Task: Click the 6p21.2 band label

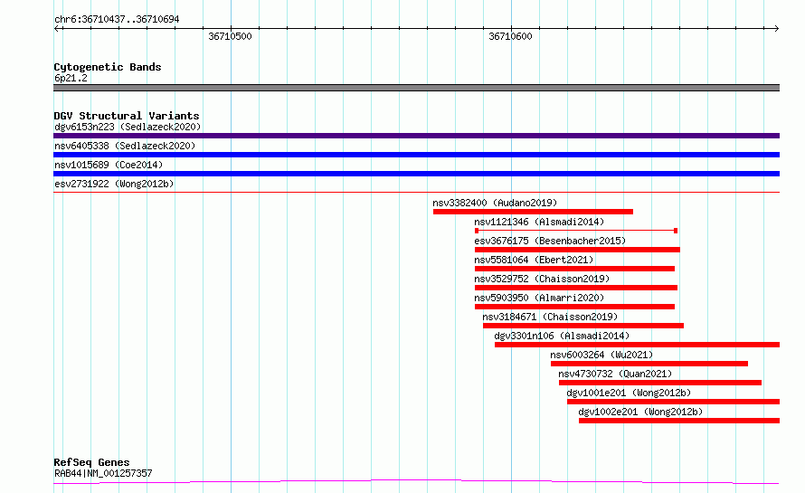Action: [71, 78]
